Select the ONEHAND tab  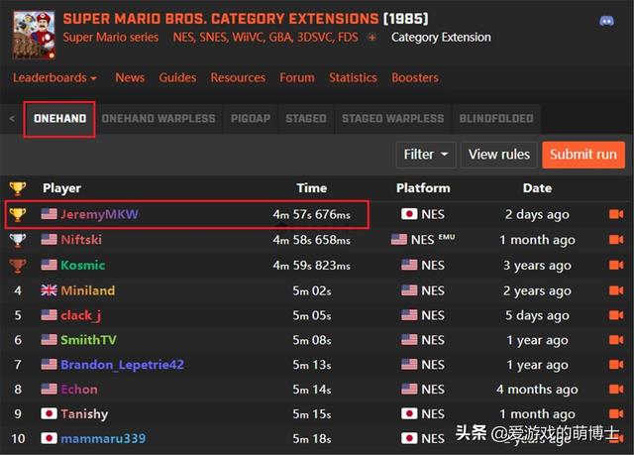click(59, 119)
